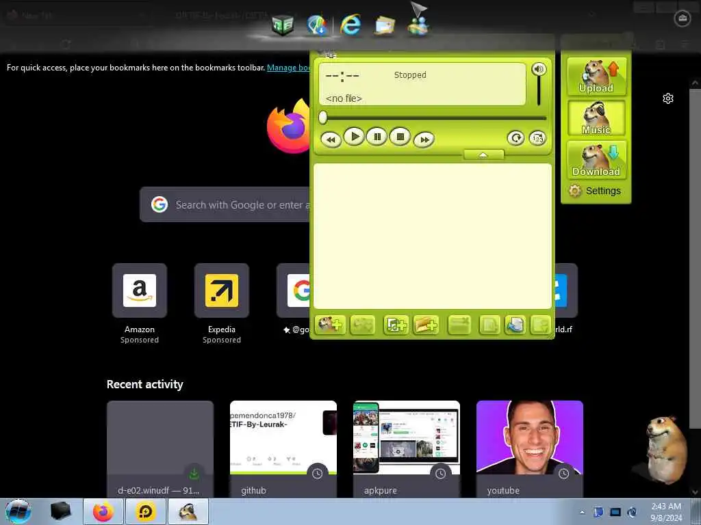Collapse the playlist with the up arrow tab
Image resolution: width=701 pixels, height=525 pixels.
click(x=484, y=154)
